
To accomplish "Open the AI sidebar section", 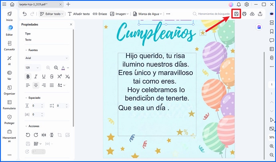I will (x=9, y=60).
